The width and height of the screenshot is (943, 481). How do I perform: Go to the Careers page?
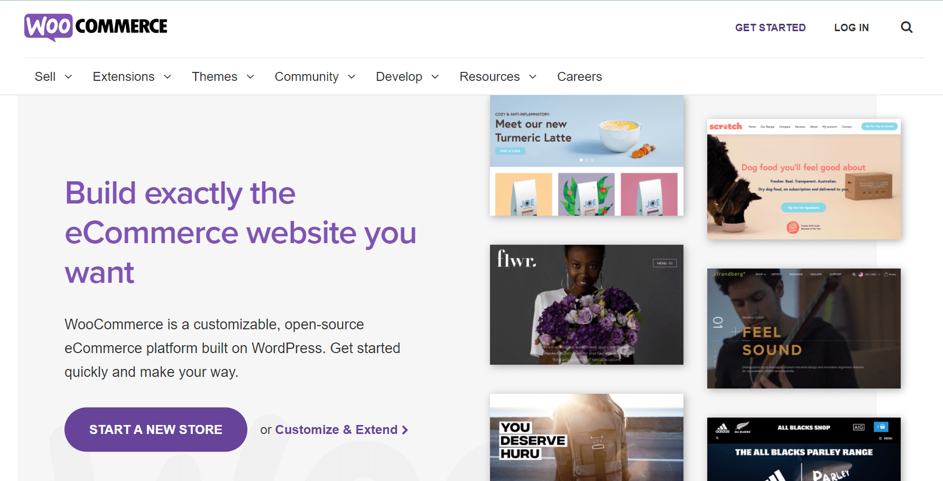click(579, 77)
